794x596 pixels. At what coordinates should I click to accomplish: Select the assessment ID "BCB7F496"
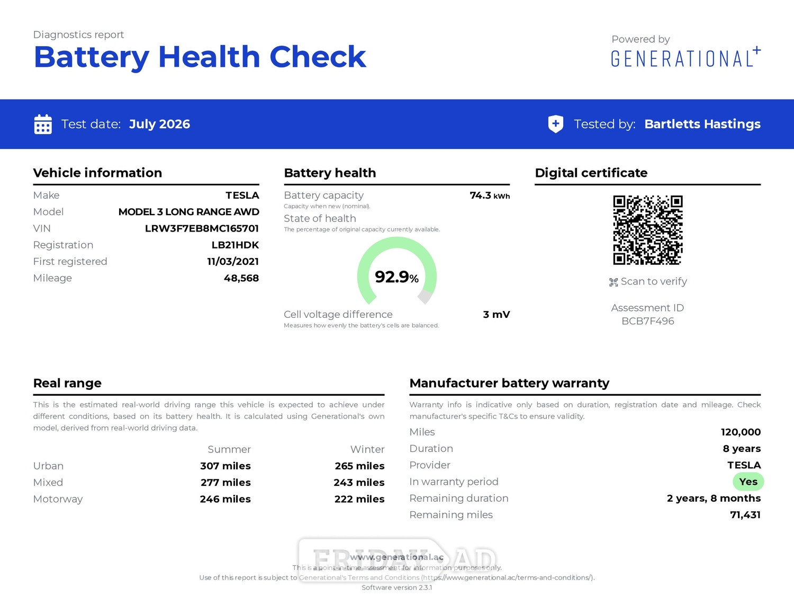(x=648, y=321)
